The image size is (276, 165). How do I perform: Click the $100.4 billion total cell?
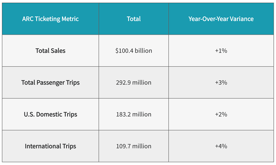tap(134, 51)
